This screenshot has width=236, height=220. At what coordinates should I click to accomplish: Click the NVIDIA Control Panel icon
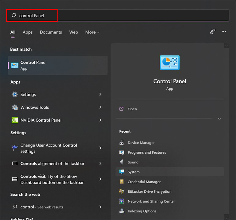[14, 120]
